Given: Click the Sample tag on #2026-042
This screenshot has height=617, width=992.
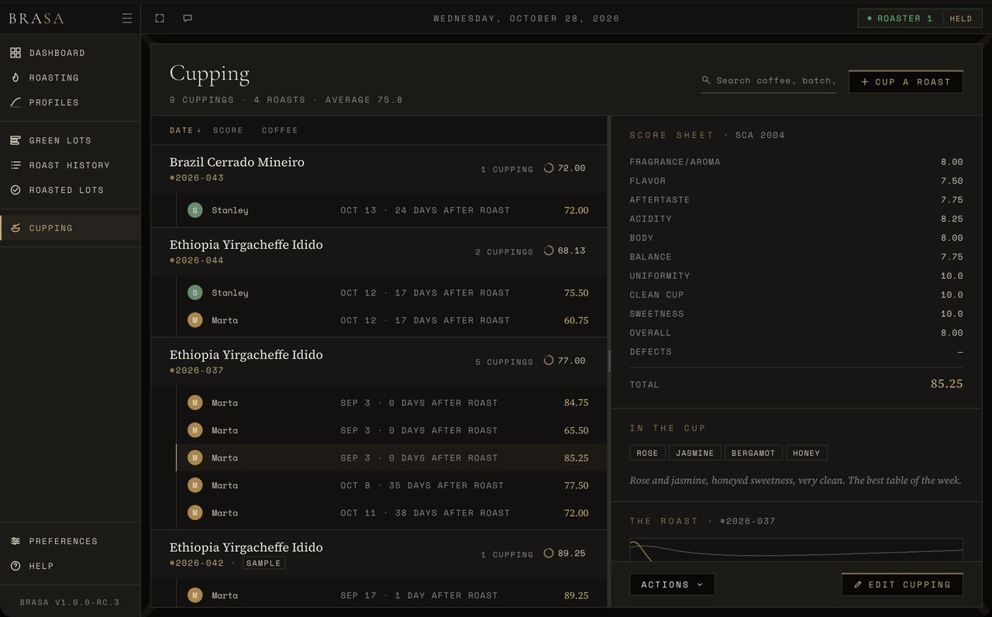Looking at the screenshot, I should coord(263,563).
